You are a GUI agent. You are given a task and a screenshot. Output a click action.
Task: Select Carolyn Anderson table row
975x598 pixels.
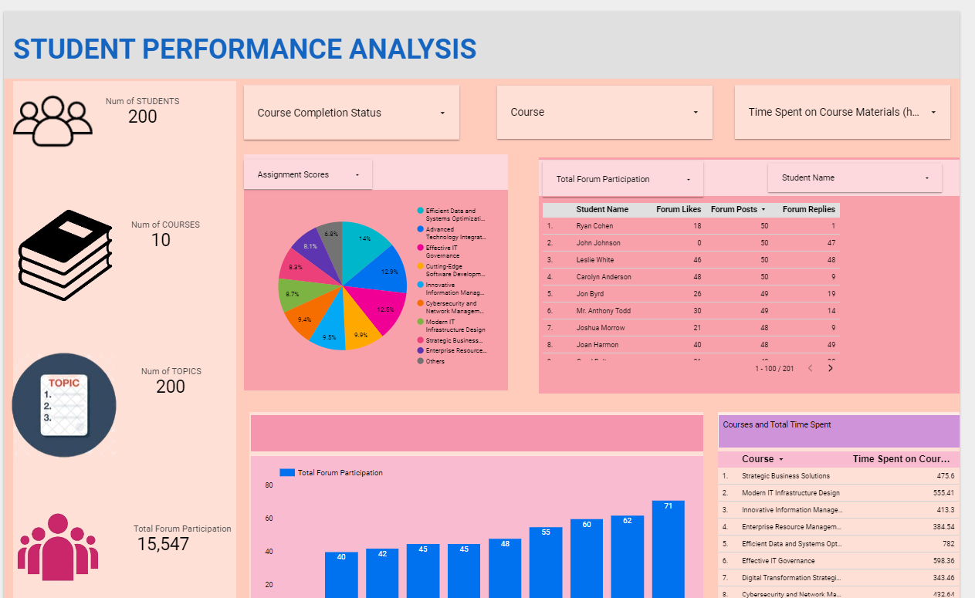coord(691,277)
